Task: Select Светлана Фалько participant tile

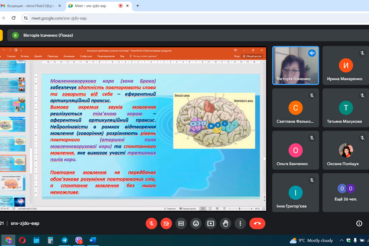Action: click(x=296, y=108)
